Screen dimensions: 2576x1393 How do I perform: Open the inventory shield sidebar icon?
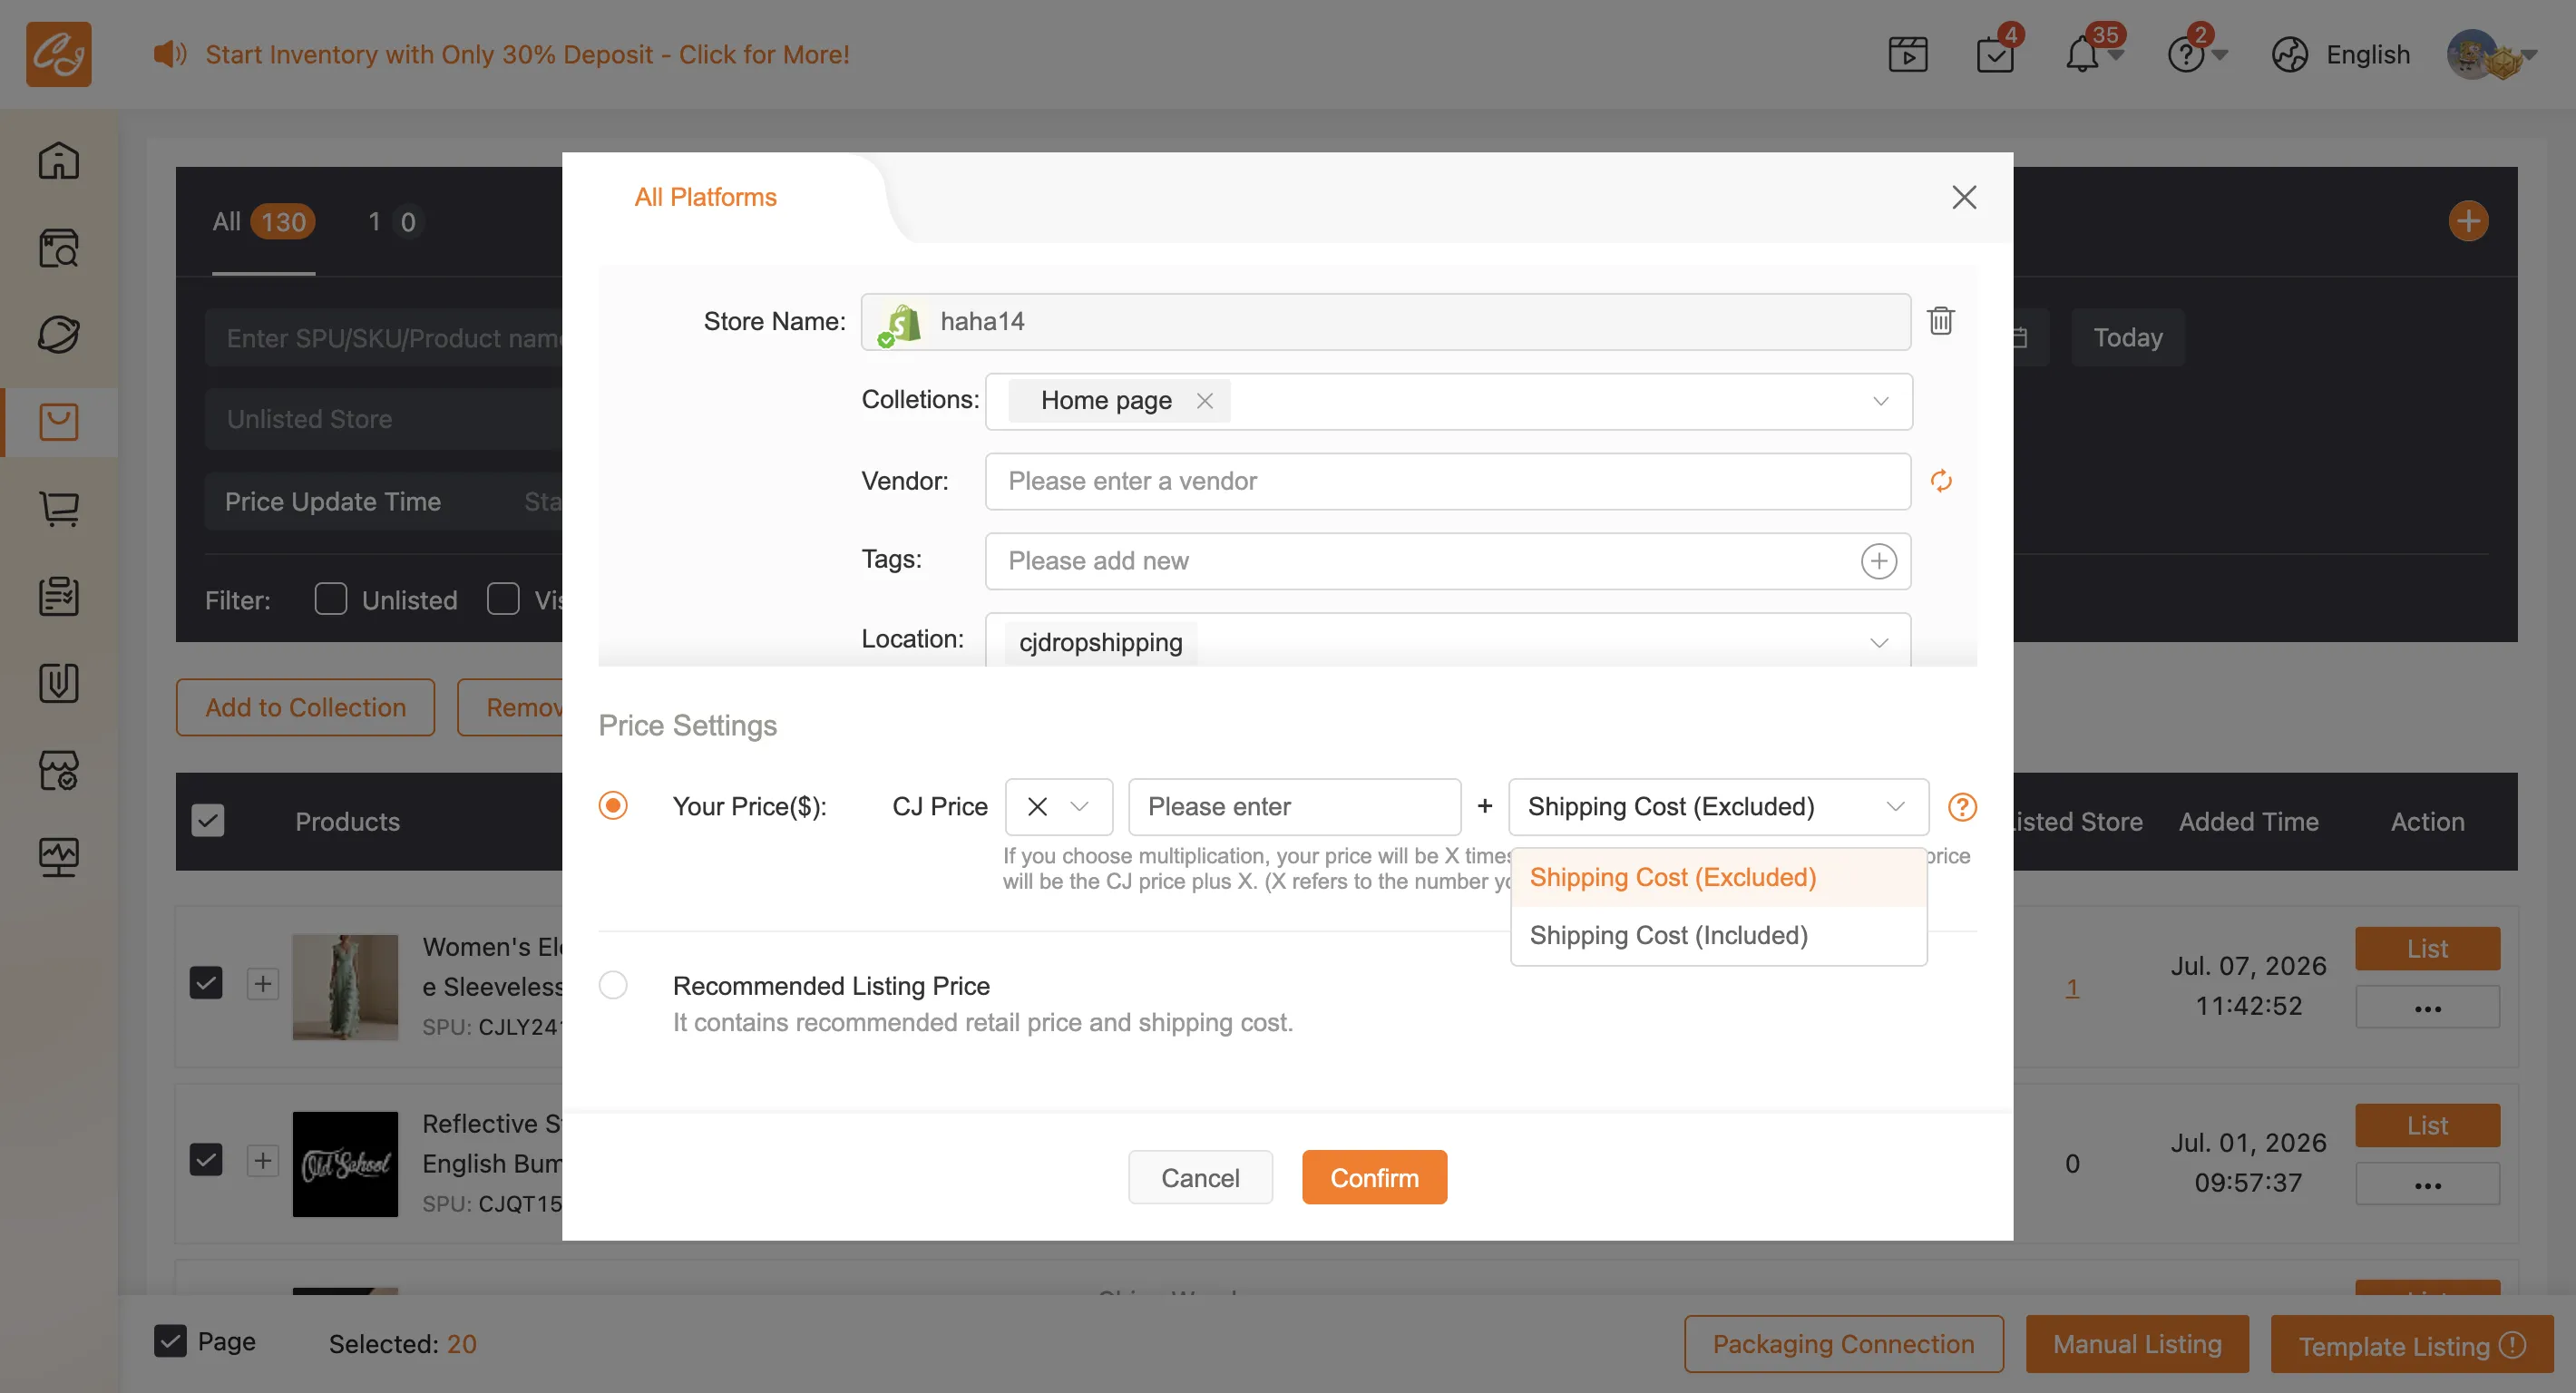click(58, 682)
